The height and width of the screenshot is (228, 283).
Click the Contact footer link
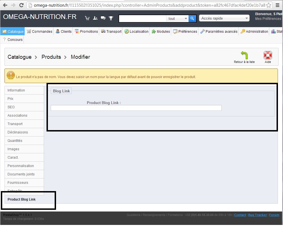[240, 215]
